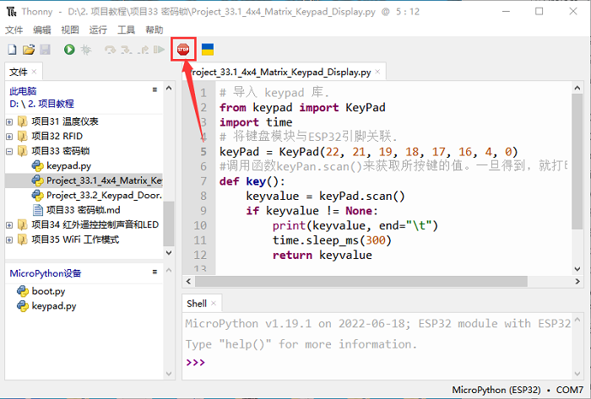
Task: Collapse the 项目33 密码锁 folder
Action: pos(9,152)
